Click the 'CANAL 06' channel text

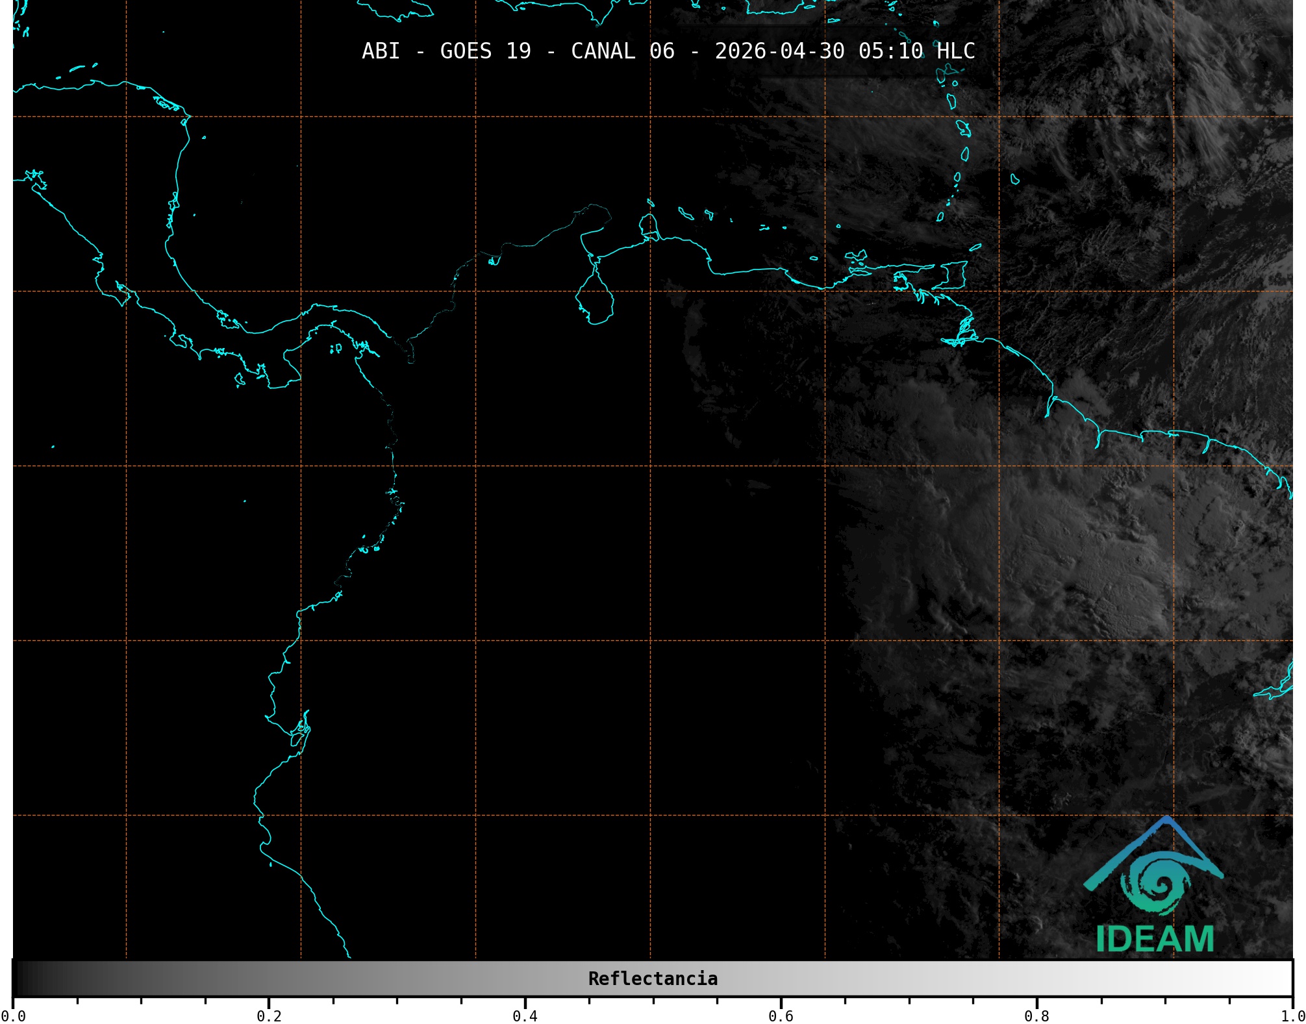[x=622, y=51]
